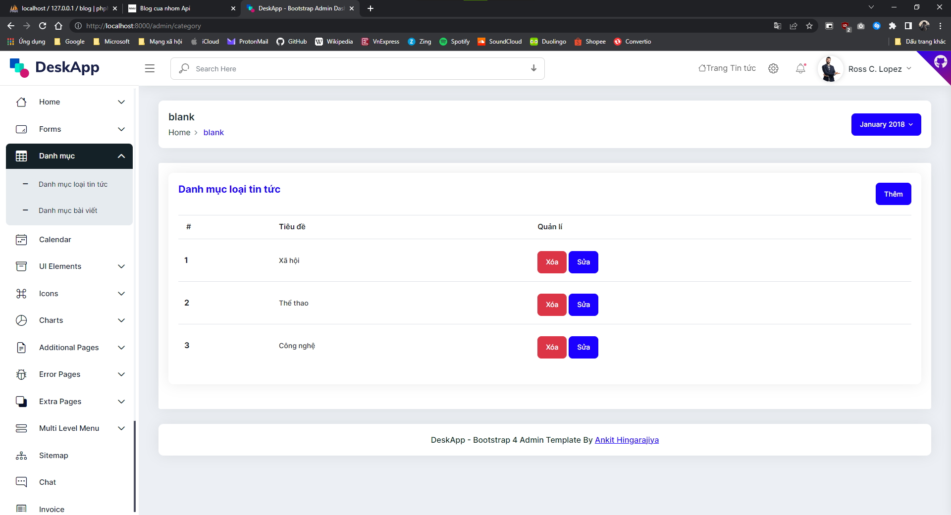Screen dimensions: 951x515
Task: Click the Trang Tin tức link
Action: (x=727, y=68)
